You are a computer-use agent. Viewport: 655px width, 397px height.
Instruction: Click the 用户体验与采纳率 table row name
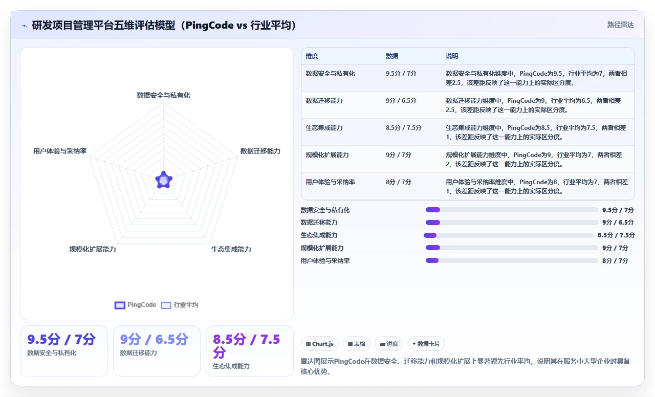pos(331,182)
